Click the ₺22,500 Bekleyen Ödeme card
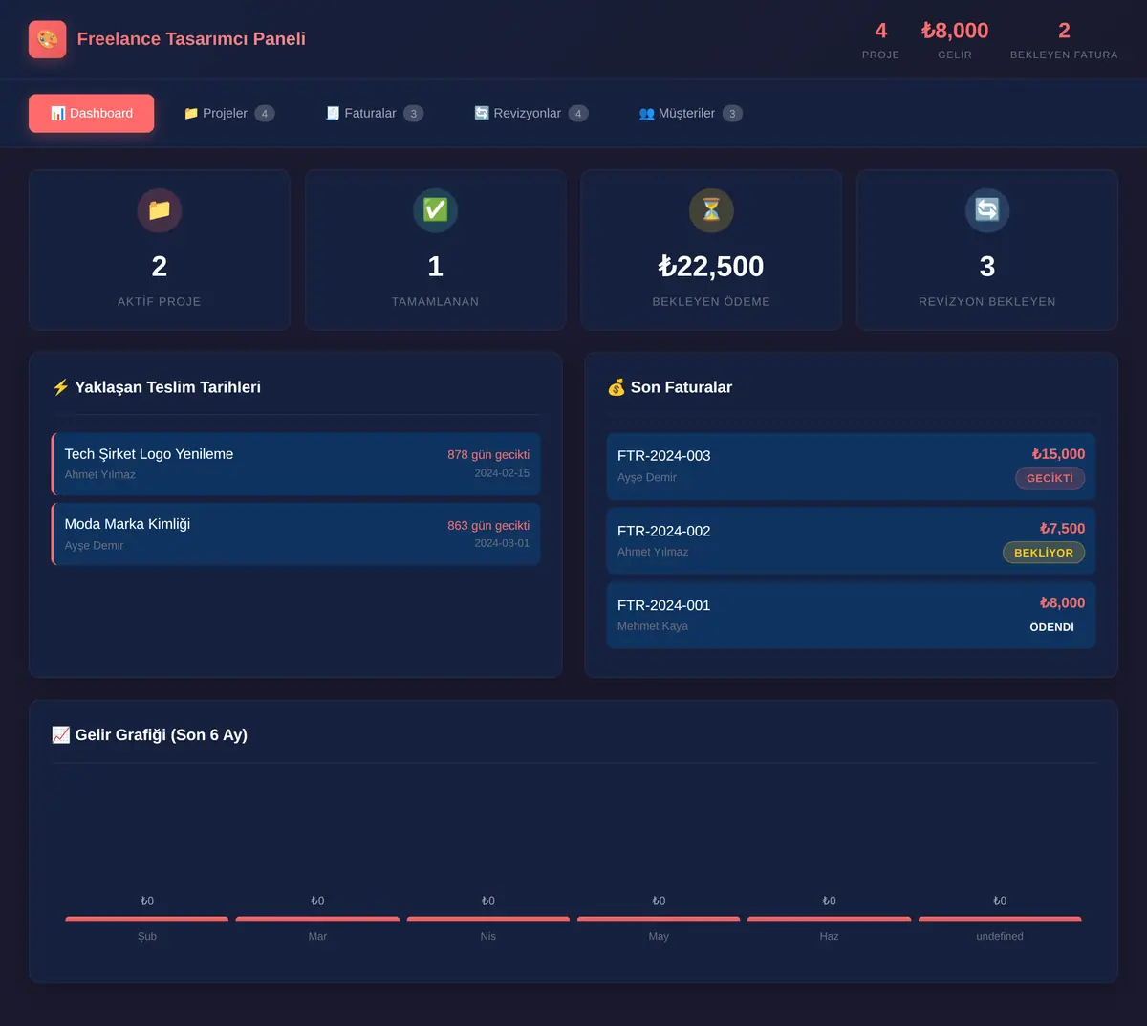 [711, 251]
